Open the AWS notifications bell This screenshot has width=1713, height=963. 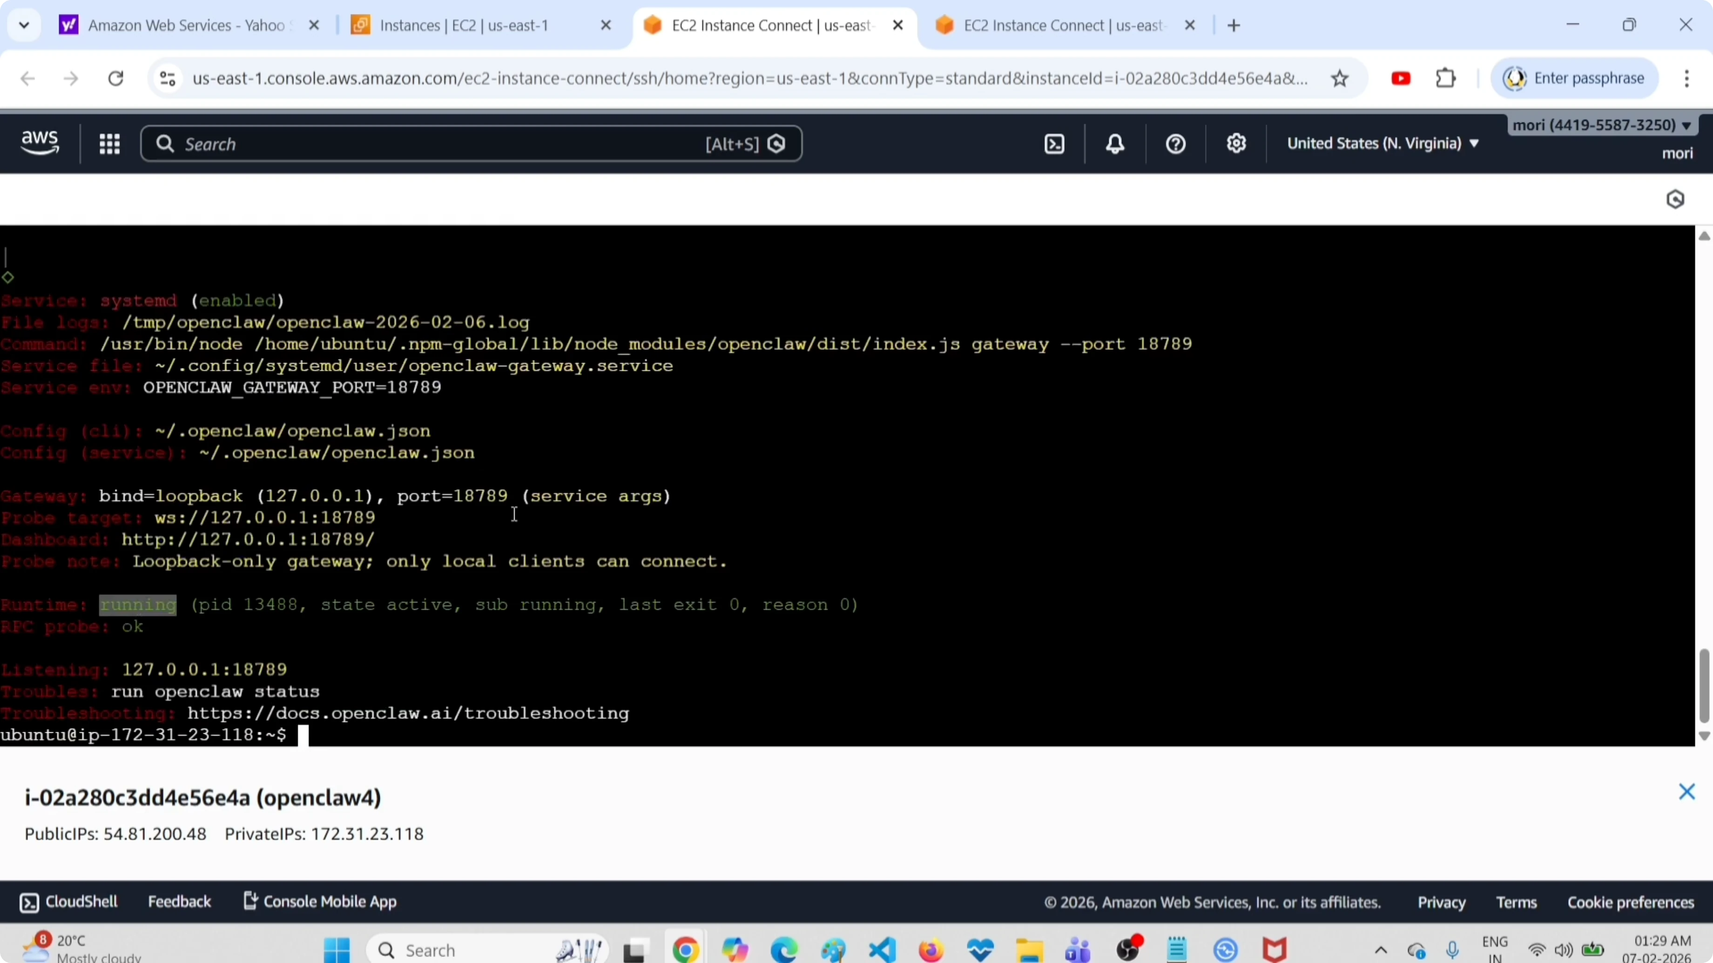(1115, 144)
